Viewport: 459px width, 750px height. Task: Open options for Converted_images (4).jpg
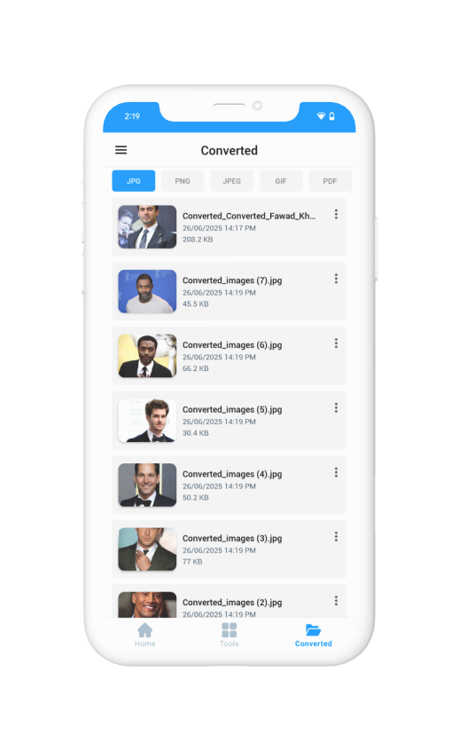(336, 472)
